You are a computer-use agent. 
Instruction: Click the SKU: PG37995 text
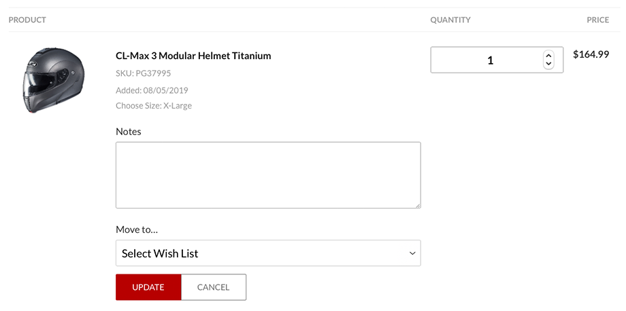(144, 73)
